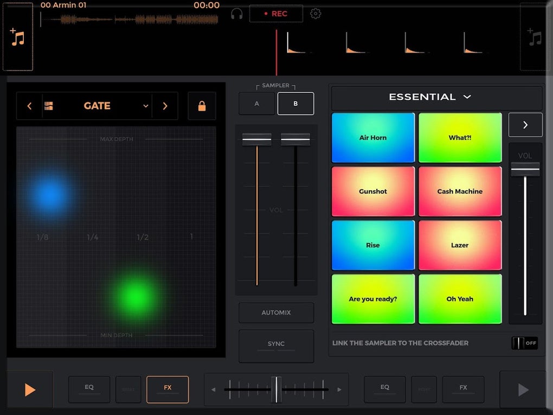Open the right deck EQ tab
Image resolution: width=553 pixels, height=415 pixels.
click(x=384, y=390)
